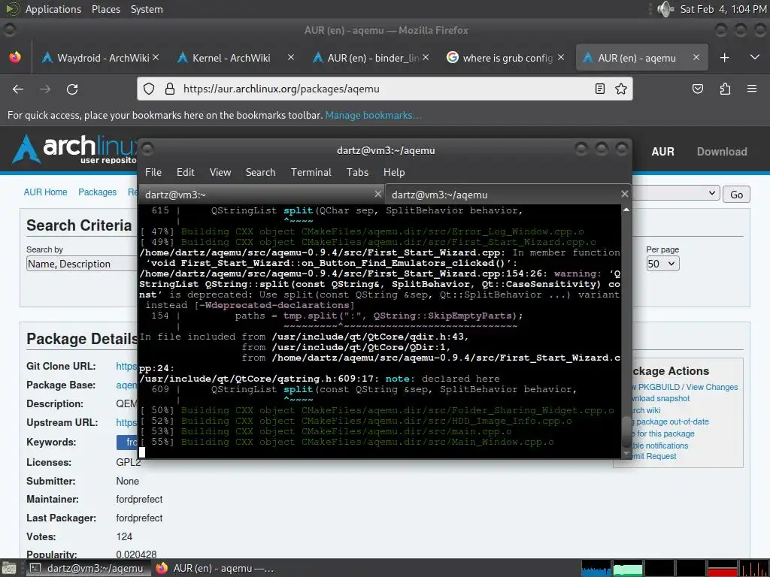770x577 pixels.
Task: Click the GNOME foot icon beside Applications
Action: coord(12,9)
